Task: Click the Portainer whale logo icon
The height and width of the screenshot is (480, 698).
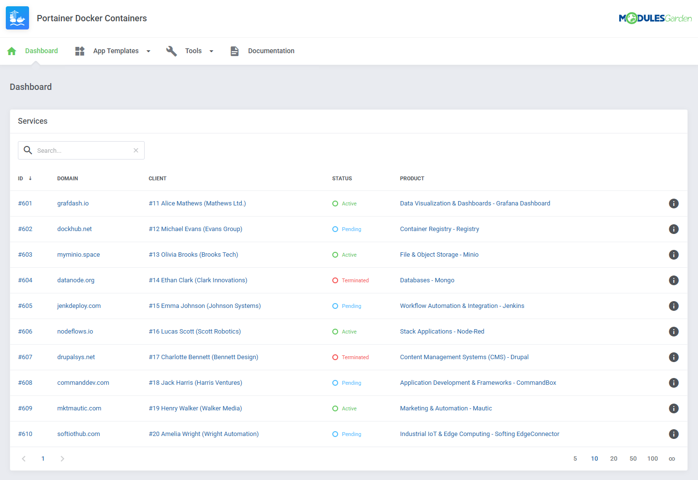Action: [17, 17]
